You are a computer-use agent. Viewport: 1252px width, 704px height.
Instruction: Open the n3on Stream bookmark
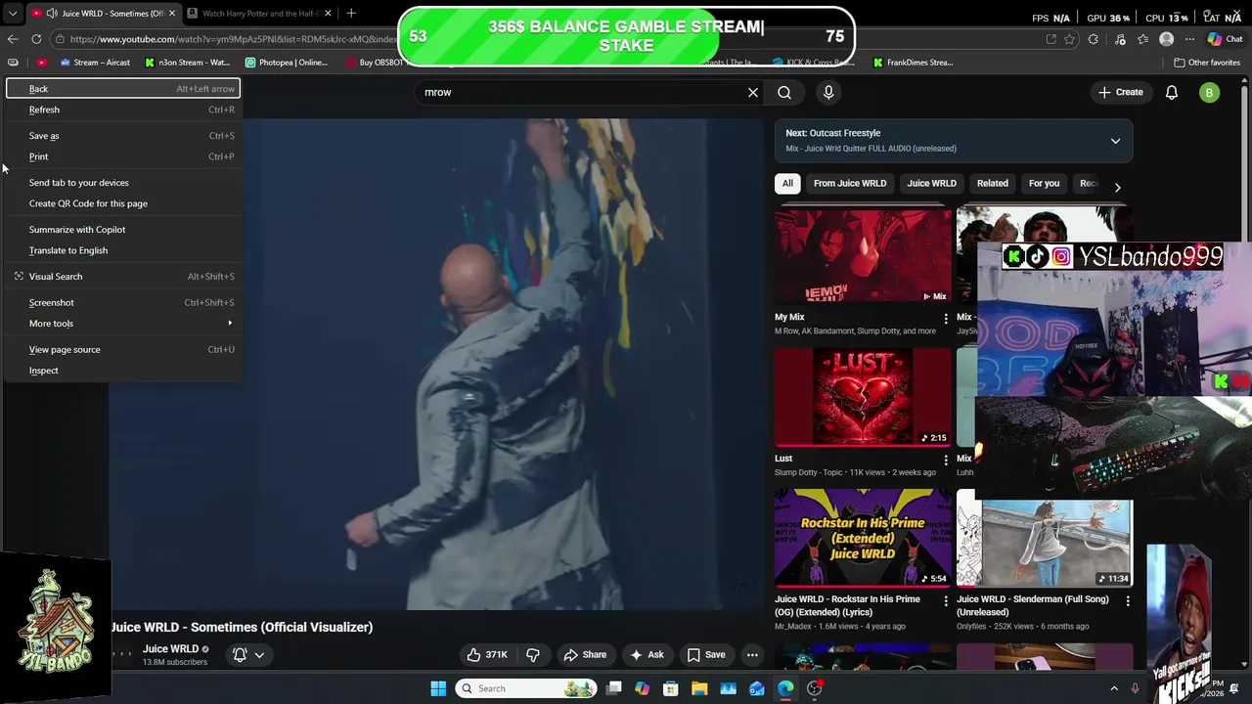coord(188,63)
